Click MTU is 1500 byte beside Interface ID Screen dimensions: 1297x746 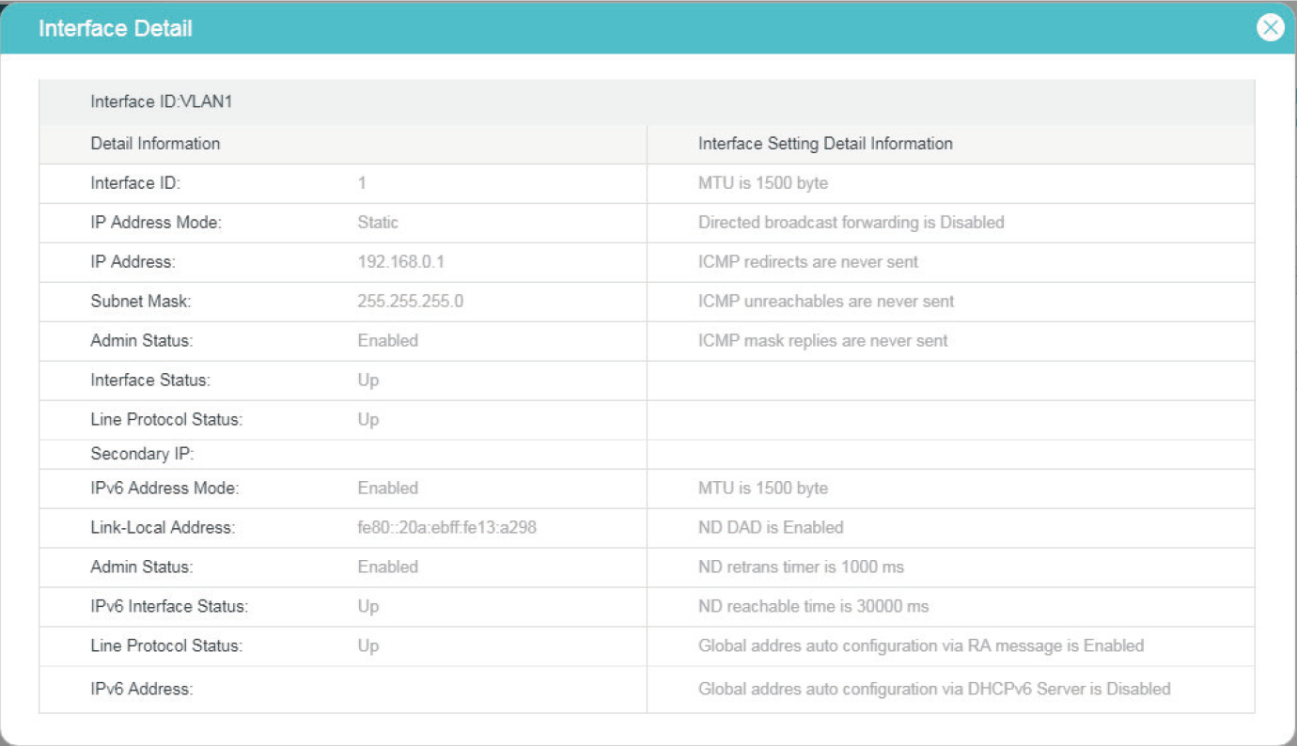pyautogui.click(x=763, y=183)
